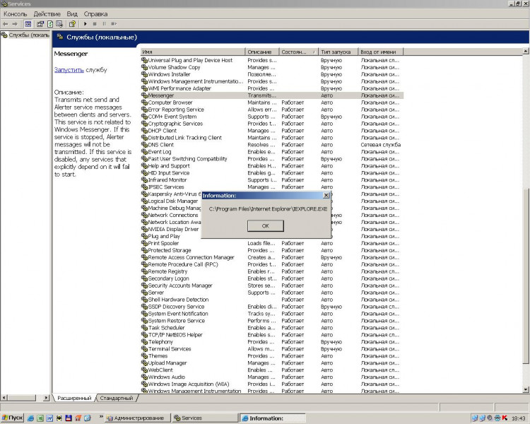The height and width of the screenshot is (424, 530).
Task: Click the Properties toolbar icon
Action: pyautogui.click(x=40, y=23)
